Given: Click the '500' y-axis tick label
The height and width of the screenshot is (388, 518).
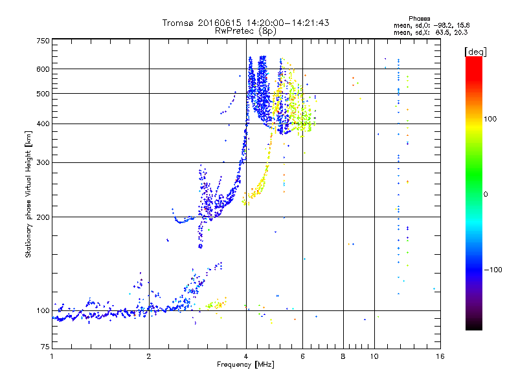Looking at the screenshot, I should [43, 94].
